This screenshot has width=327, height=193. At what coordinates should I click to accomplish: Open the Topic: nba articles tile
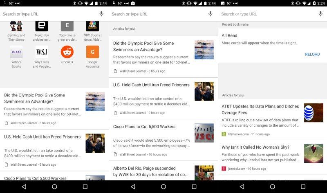[x=42, y=26]
